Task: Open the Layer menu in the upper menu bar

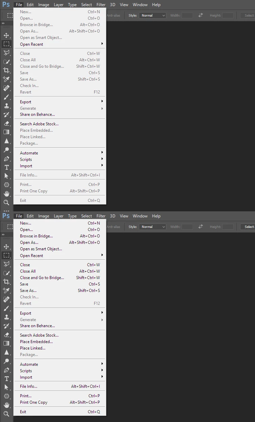Action: (59, 5)
